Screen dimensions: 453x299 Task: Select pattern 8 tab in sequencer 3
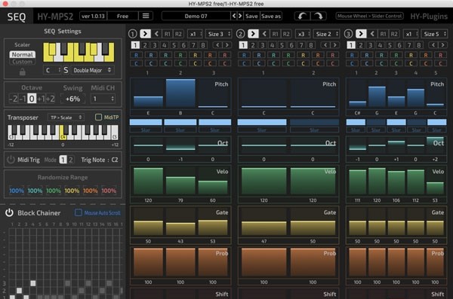(x=418, y=45)
